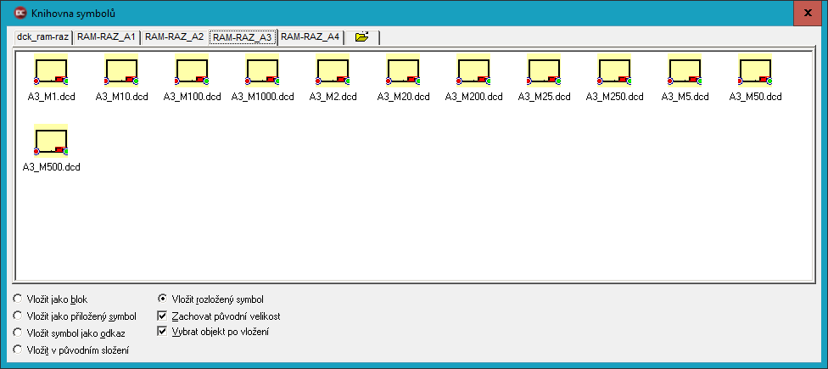This screenshot has width=828, height=369.
Task: Choose Vložit symbol jako odkaz option
Action: coord(69,333)
